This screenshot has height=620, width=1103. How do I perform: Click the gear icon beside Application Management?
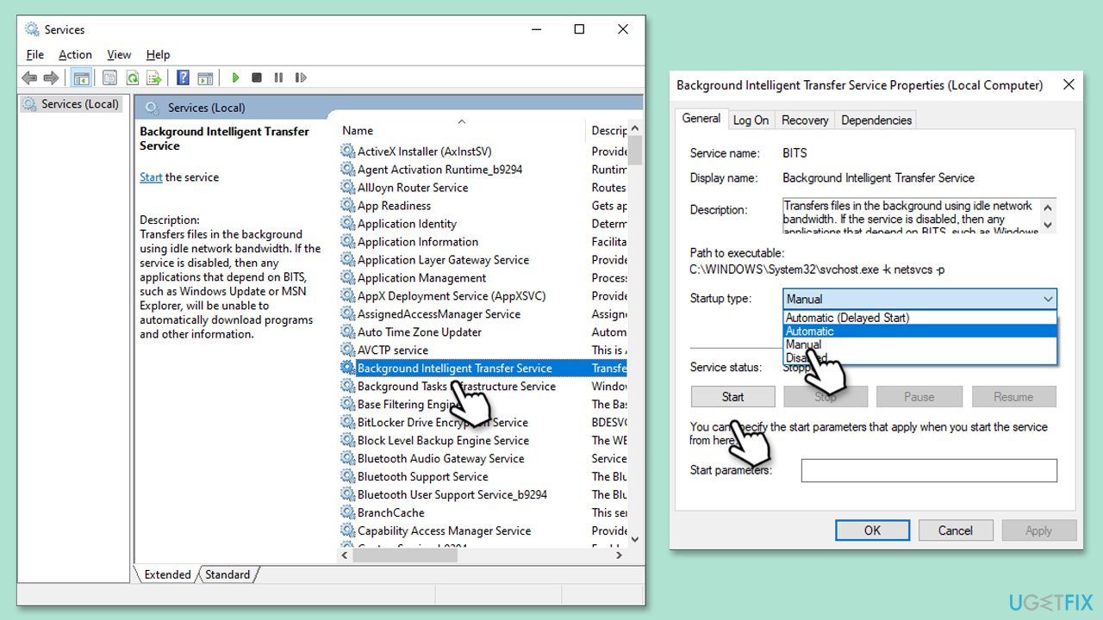click(347, 278)
